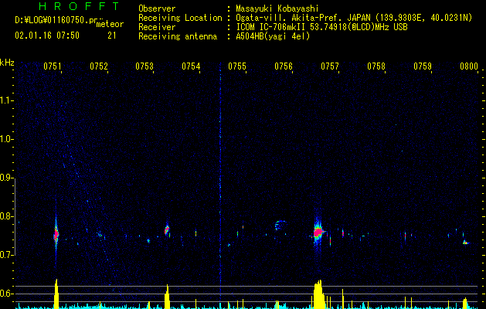The image size is (486, 309).
Task: Click the Receiving antenna label
Action: pos(178,36)
